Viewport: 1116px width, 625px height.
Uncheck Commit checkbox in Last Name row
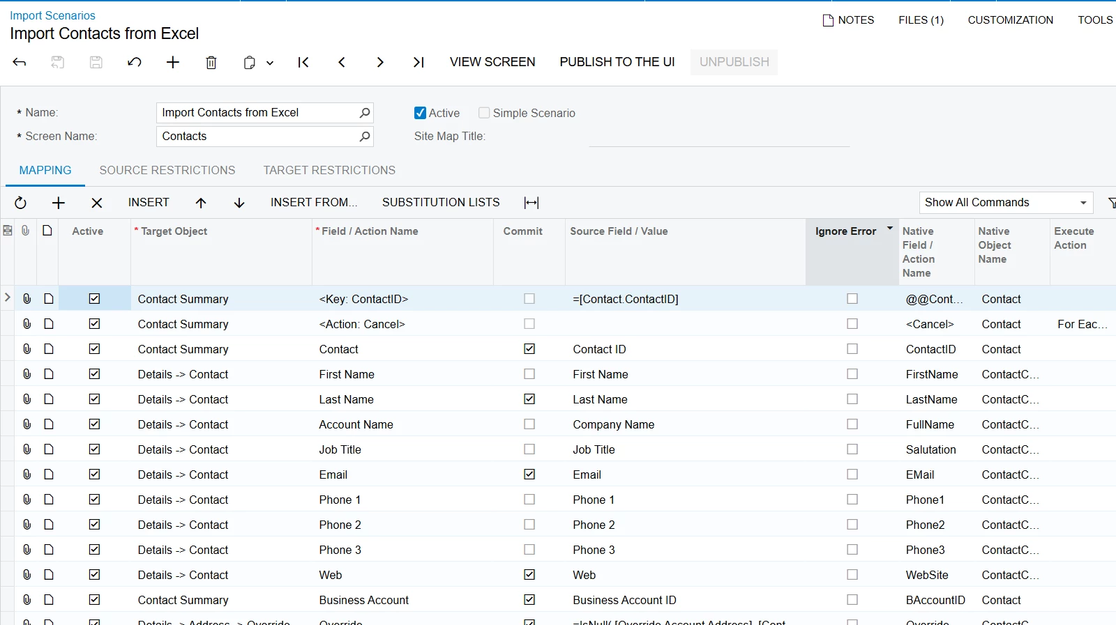529,399
